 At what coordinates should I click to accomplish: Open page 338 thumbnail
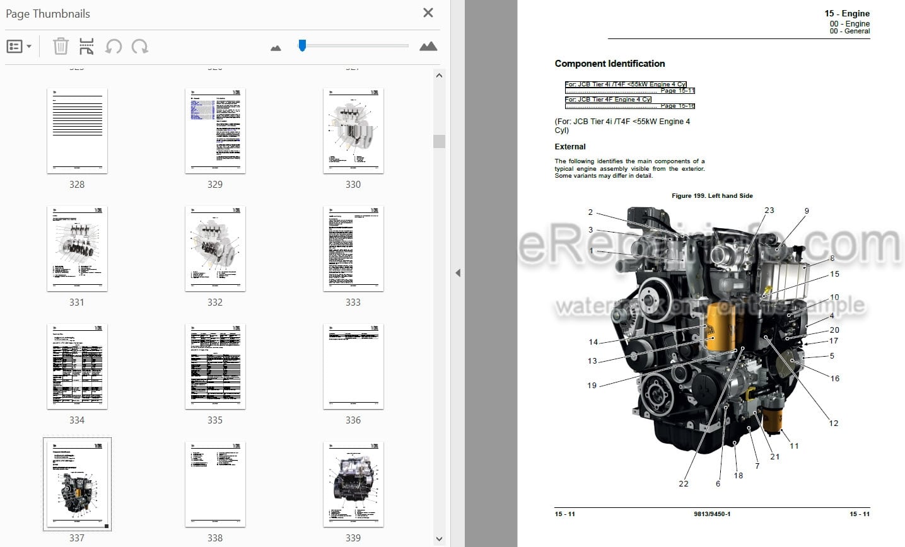pyautogui.click(x=215, y=484)
